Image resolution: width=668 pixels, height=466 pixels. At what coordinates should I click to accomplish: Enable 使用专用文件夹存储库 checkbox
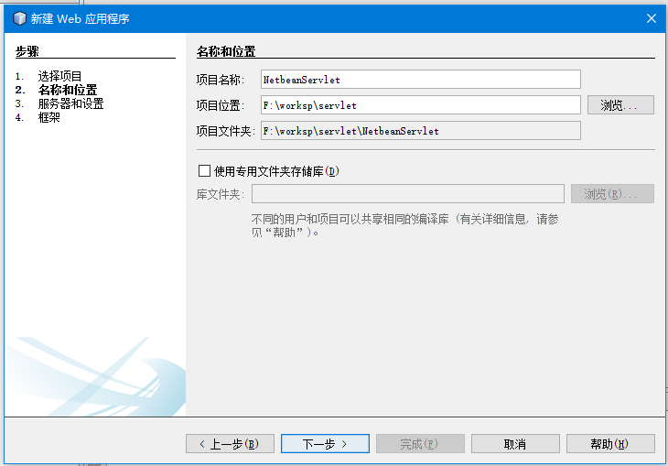(205, 170)
